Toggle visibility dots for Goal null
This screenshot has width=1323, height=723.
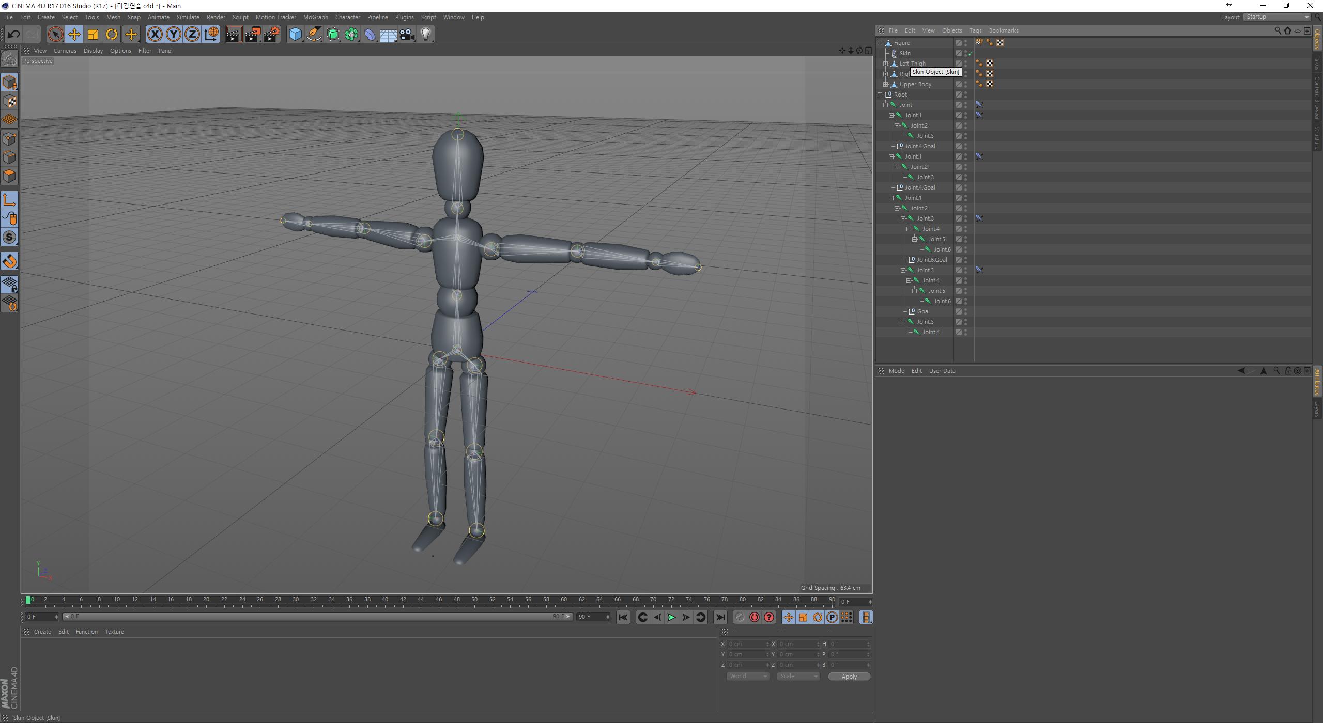965,311
